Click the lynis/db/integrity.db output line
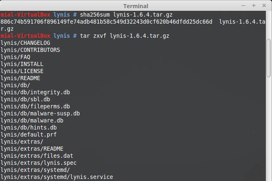 [35, 92]
